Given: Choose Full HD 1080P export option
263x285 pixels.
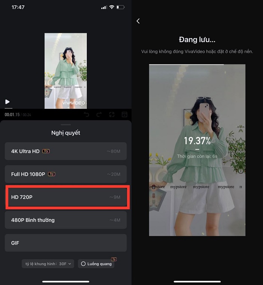Looking at the screenshot, I should [66, 174].
